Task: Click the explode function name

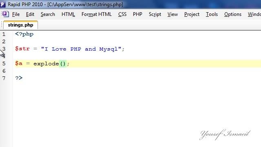Action: pyautogui.click(x=46, y=64)
